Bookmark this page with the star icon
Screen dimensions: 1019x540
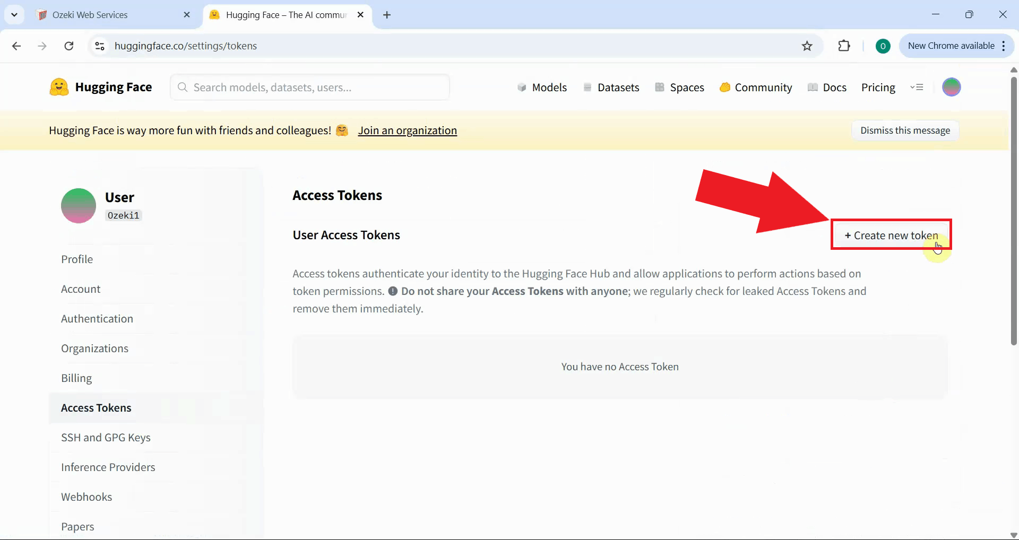click(x=807, y=46)
